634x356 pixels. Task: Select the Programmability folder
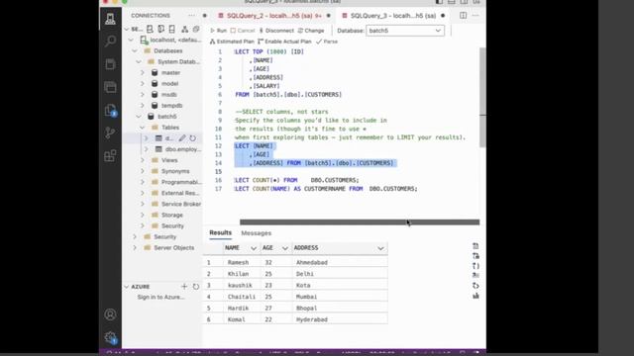tap(181, 182)
